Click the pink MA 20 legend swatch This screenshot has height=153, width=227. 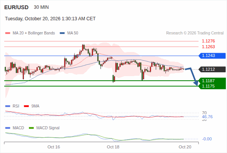coord(8,33)
